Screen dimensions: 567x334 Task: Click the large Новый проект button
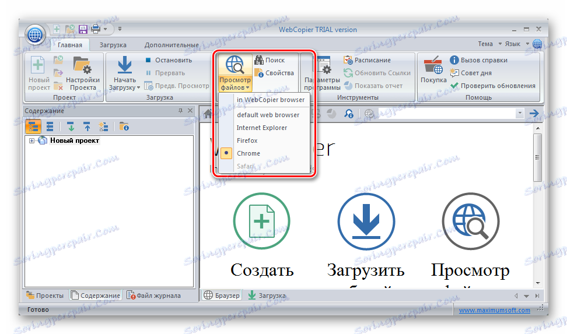38,74
